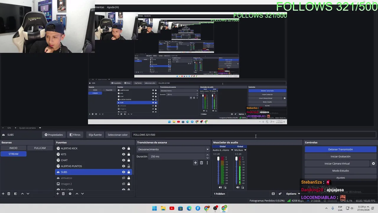Image resolution: width=378 pixels, height=213 pixels.
Task: Open YouTube from the taskbar
Action: point(172,208)
